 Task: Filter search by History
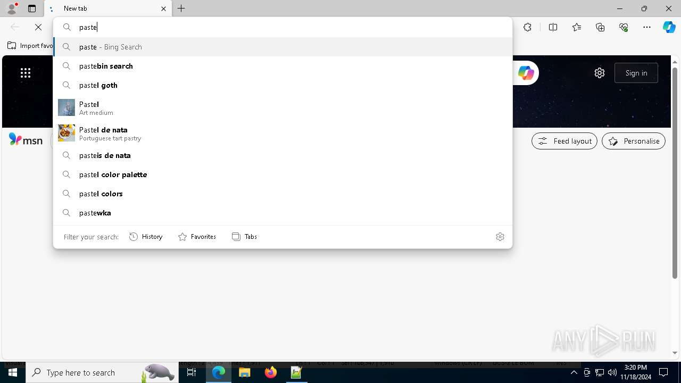(x=146, y=237)
